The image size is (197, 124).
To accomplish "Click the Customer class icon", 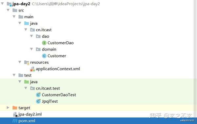I will pos(44,56).
